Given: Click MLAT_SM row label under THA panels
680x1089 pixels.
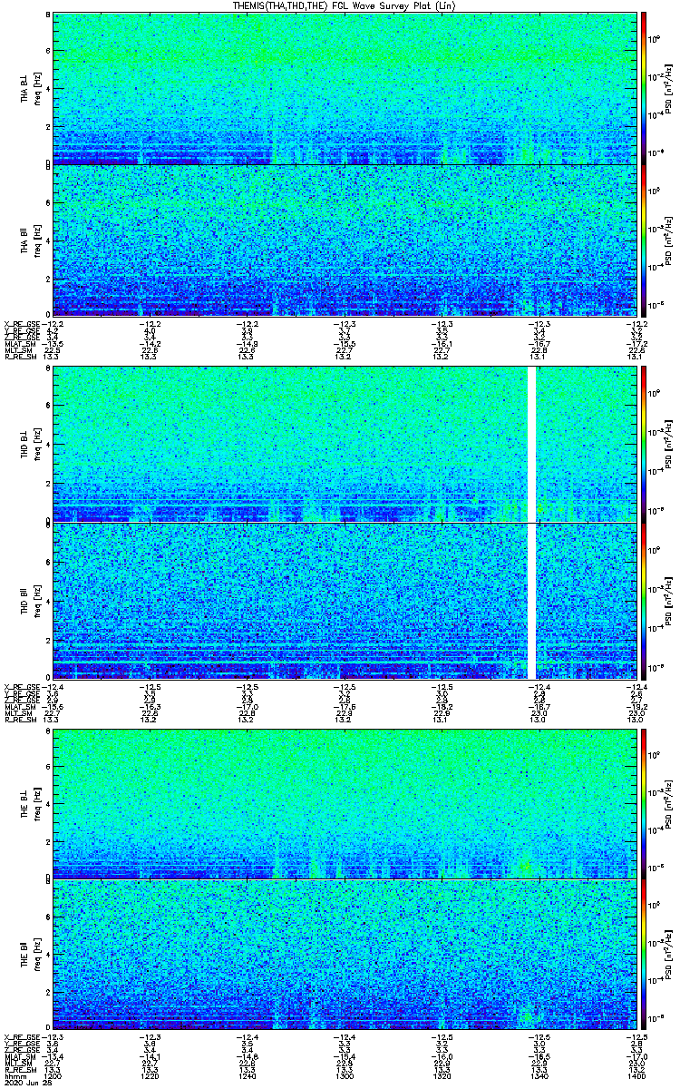Looking at the screenshot, I should [18, 344].
